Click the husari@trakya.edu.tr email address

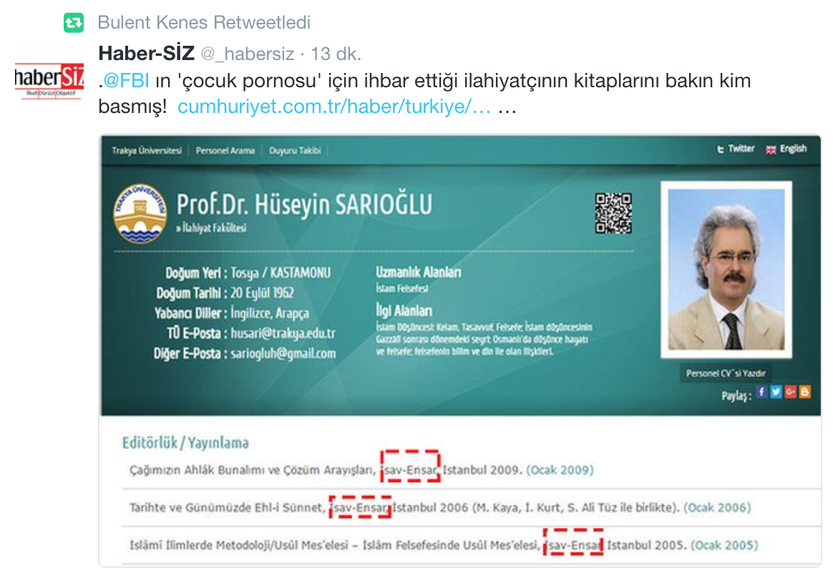pyautogui.click(x=283, y=333)
